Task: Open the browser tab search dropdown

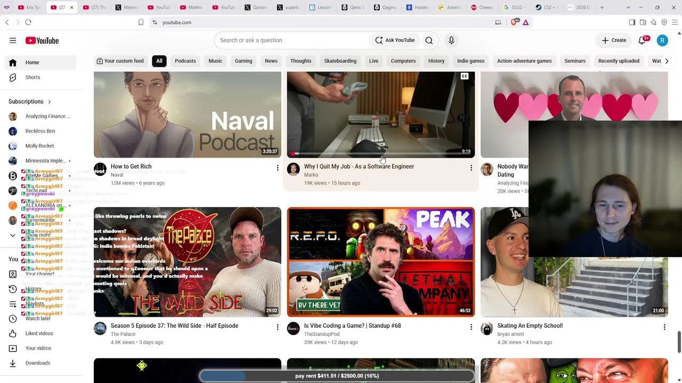Action: coord(628,7)
